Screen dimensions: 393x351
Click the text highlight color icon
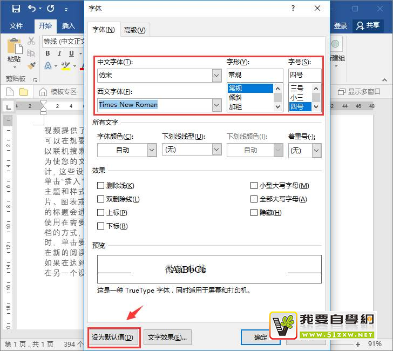(x=65, y=65)
